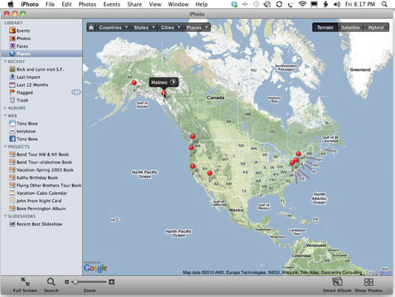Open the States dropdown

tap(144, 27)
